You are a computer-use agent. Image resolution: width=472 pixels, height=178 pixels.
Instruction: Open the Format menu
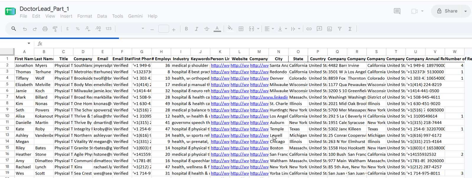pos(85,16)
